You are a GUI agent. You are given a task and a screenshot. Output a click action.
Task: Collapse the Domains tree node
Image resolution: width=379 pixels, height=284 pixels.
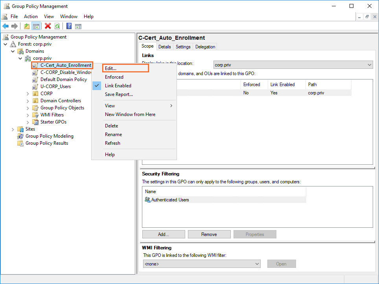pos(13,51)
